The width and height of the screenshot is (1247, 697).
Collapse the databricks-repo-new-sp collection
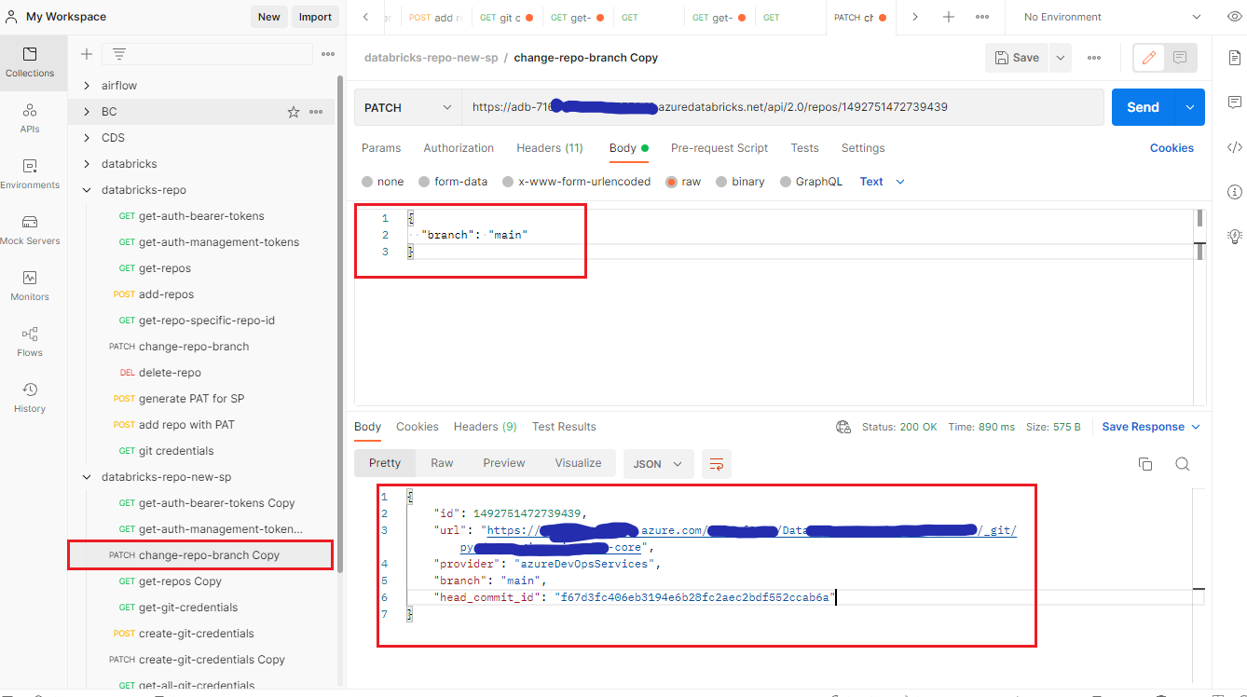pos(86,477)
